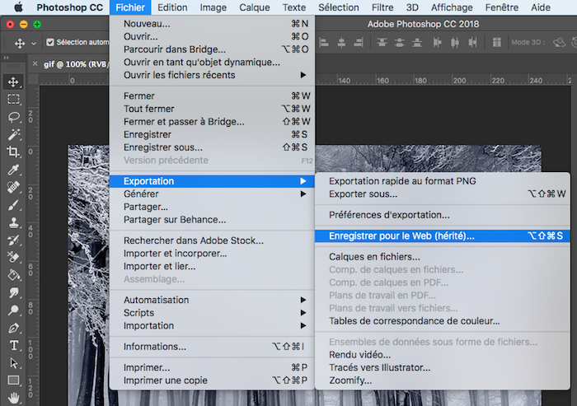The image size is (577, 406).
Task: Click Move tool icon in options bar
Action: [x=20, y=44]
